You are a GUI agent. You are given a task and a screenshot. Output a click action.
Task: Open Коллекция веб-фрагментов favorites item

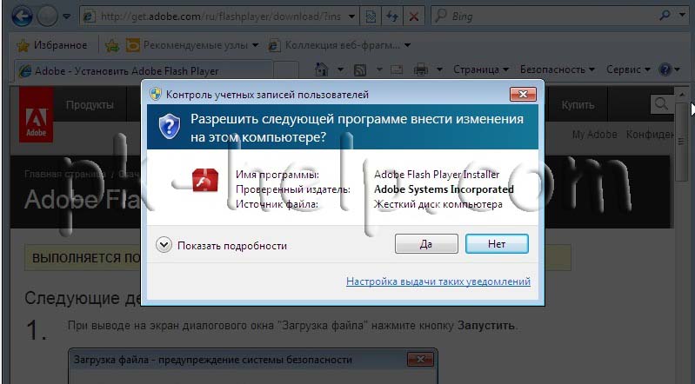[340, 45]
